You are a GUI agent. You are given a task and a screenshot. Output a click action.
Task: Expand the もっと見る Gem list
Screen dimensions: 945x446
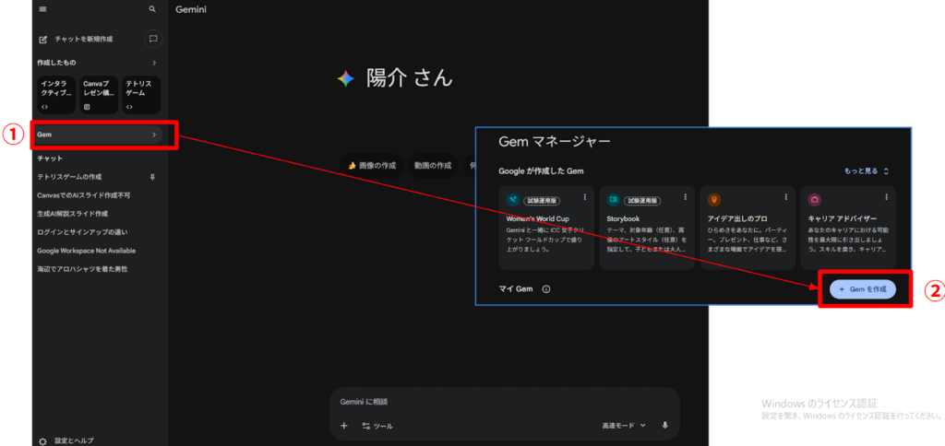[866, 171]
